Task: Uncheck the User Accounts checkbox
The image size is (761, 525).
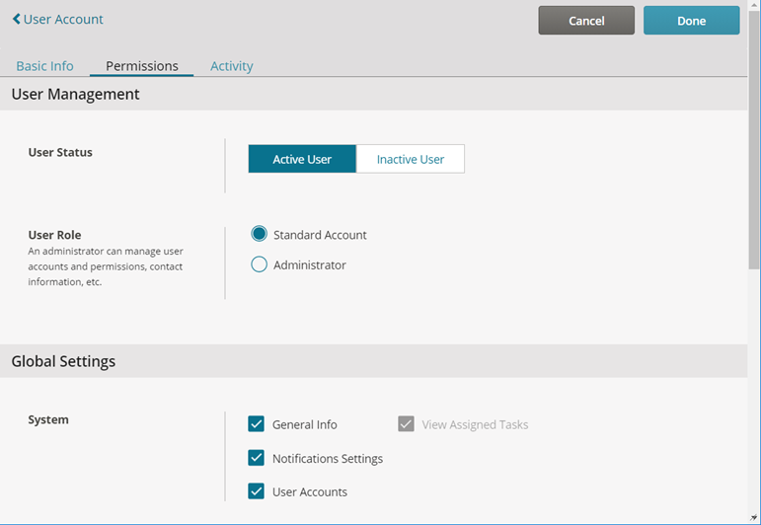Action: [257, 491]
